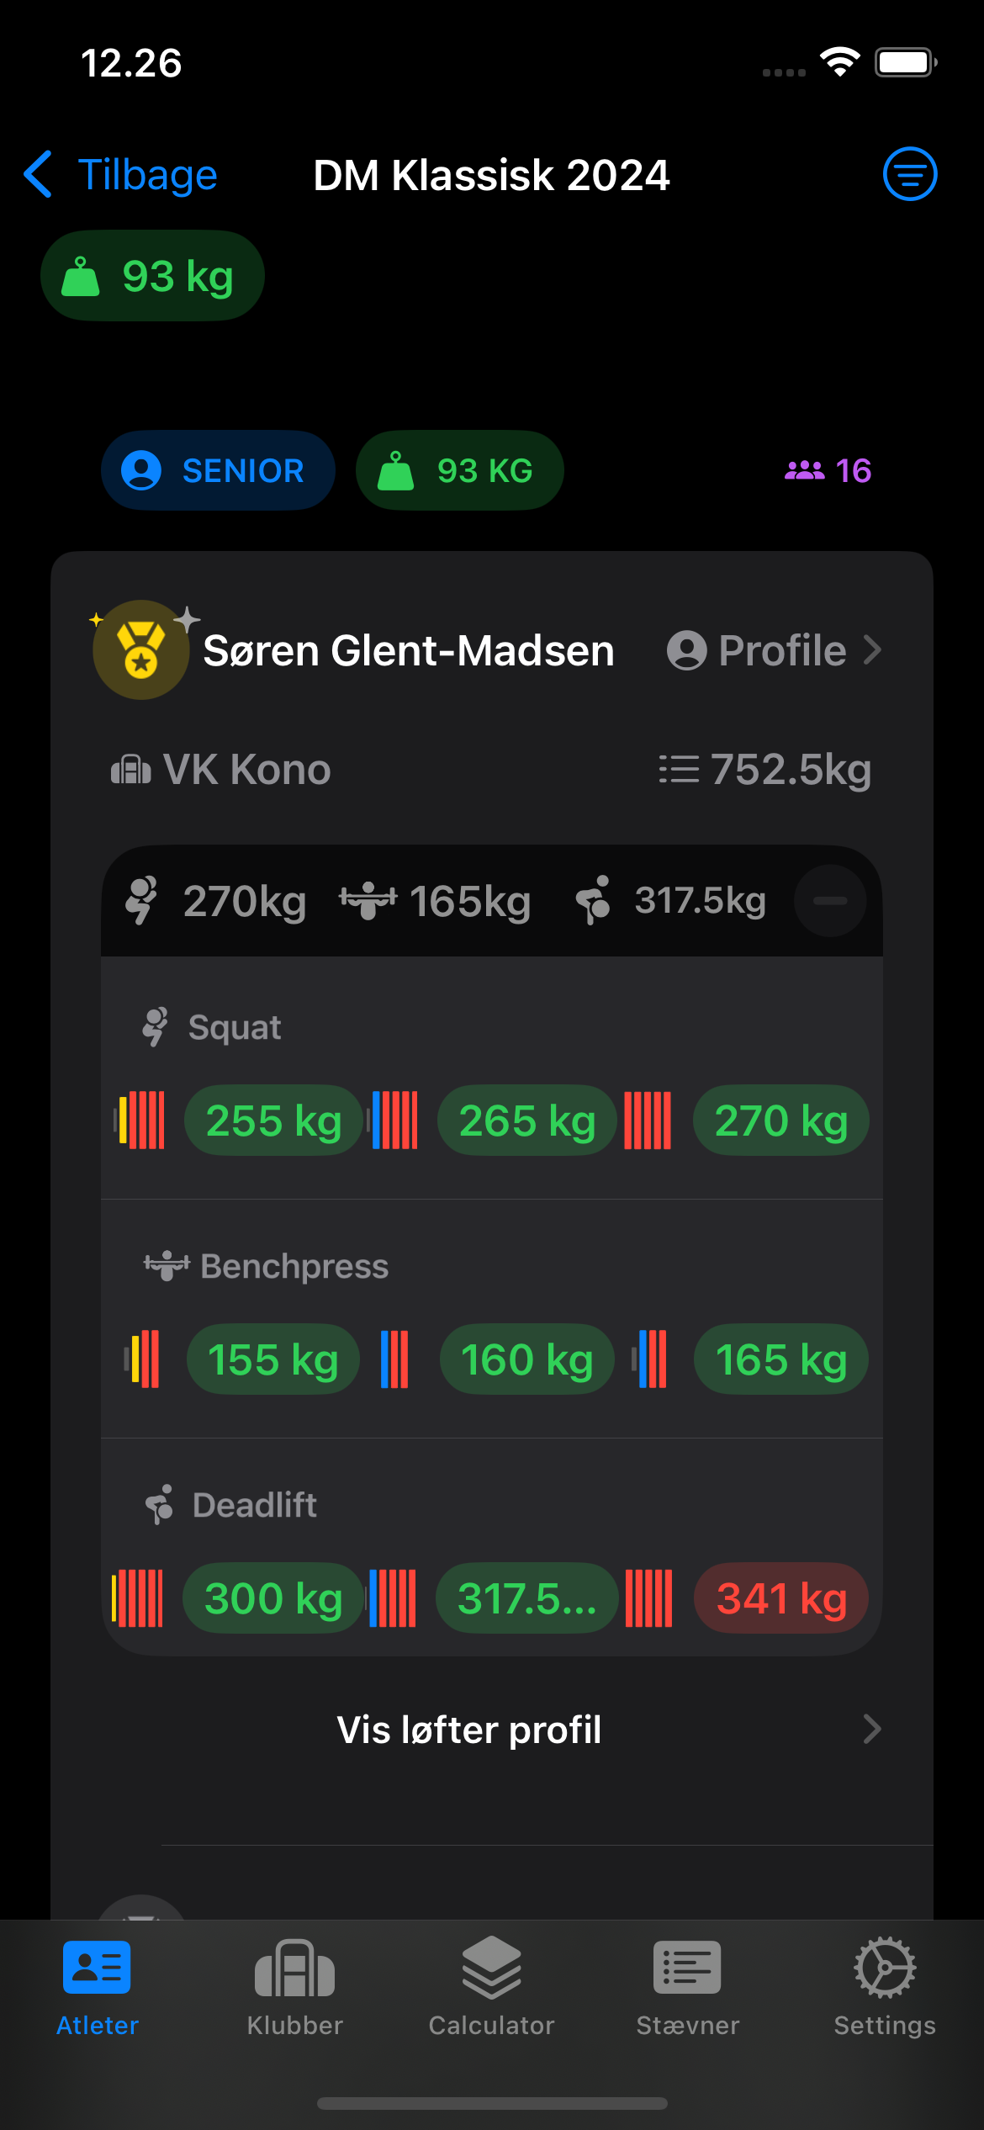Tap the VK Kono club icon
Image resolution: width=984 pixels, height=2130 pixels.
(x=131, y=770)
